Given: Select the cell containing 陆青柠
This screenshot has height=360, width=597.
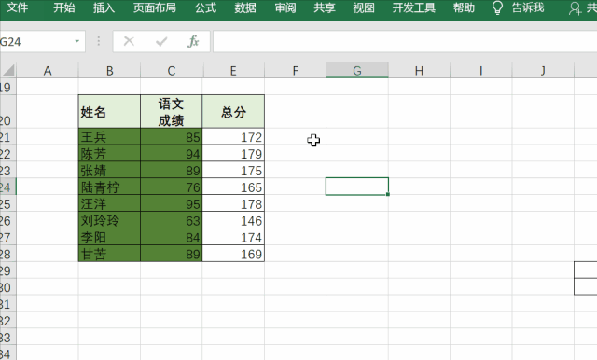Looking at the screenshot, I should (109, 187).
